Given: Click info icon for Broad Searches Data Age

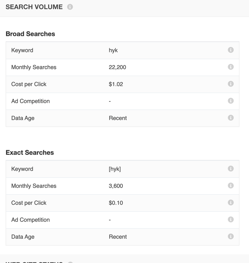Looking at the screenshot, I should [231, 118].
